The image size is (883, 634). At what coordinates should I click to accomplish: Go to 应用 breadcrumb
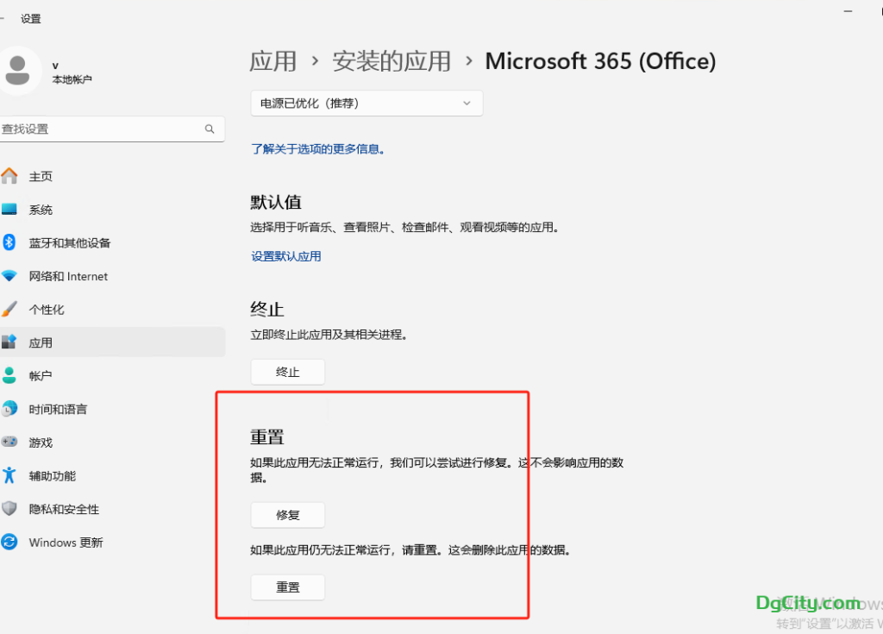[272, 61]
